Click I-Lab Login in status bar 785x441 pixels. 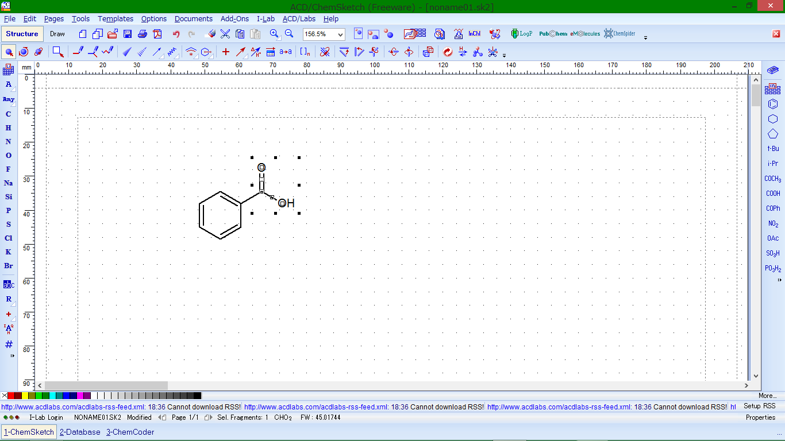pyautogui.click(x=46, y=417)
